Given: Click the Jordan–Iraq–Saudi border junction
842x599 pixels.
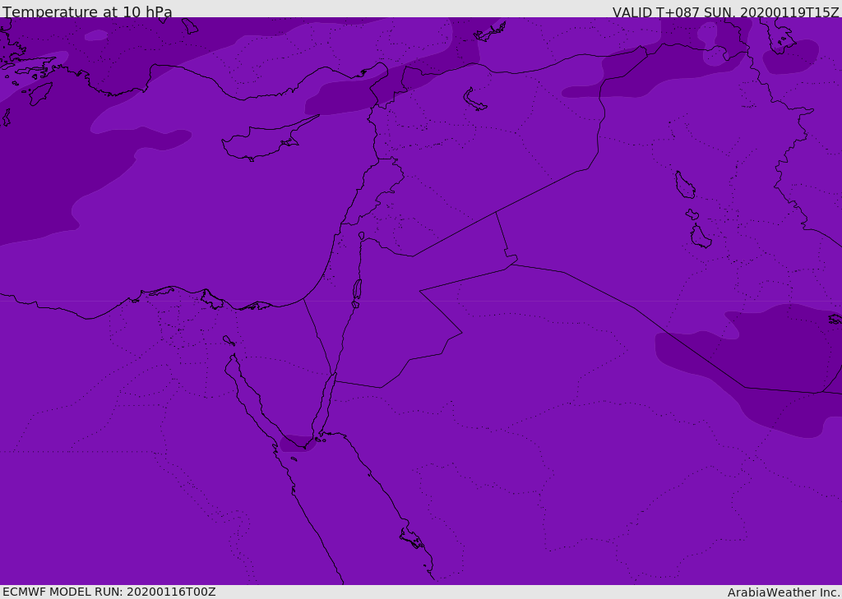Looking at the screenshot, I should [513, 261].
